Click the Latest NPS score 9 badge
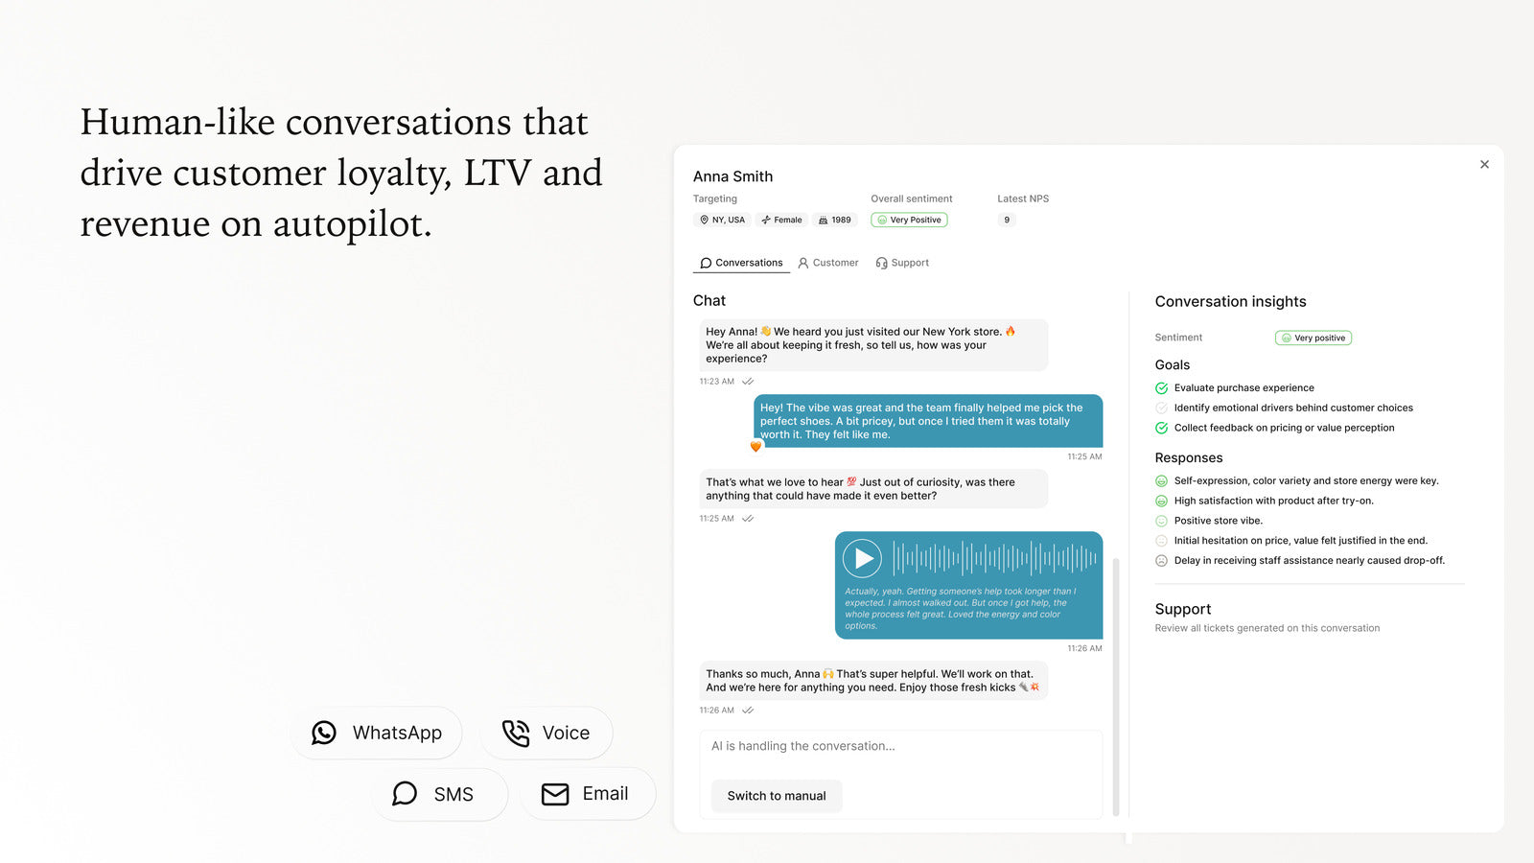 point(1006,220)
